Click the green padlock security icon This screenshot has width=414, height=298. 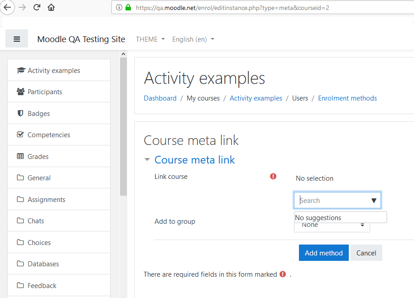128,7
